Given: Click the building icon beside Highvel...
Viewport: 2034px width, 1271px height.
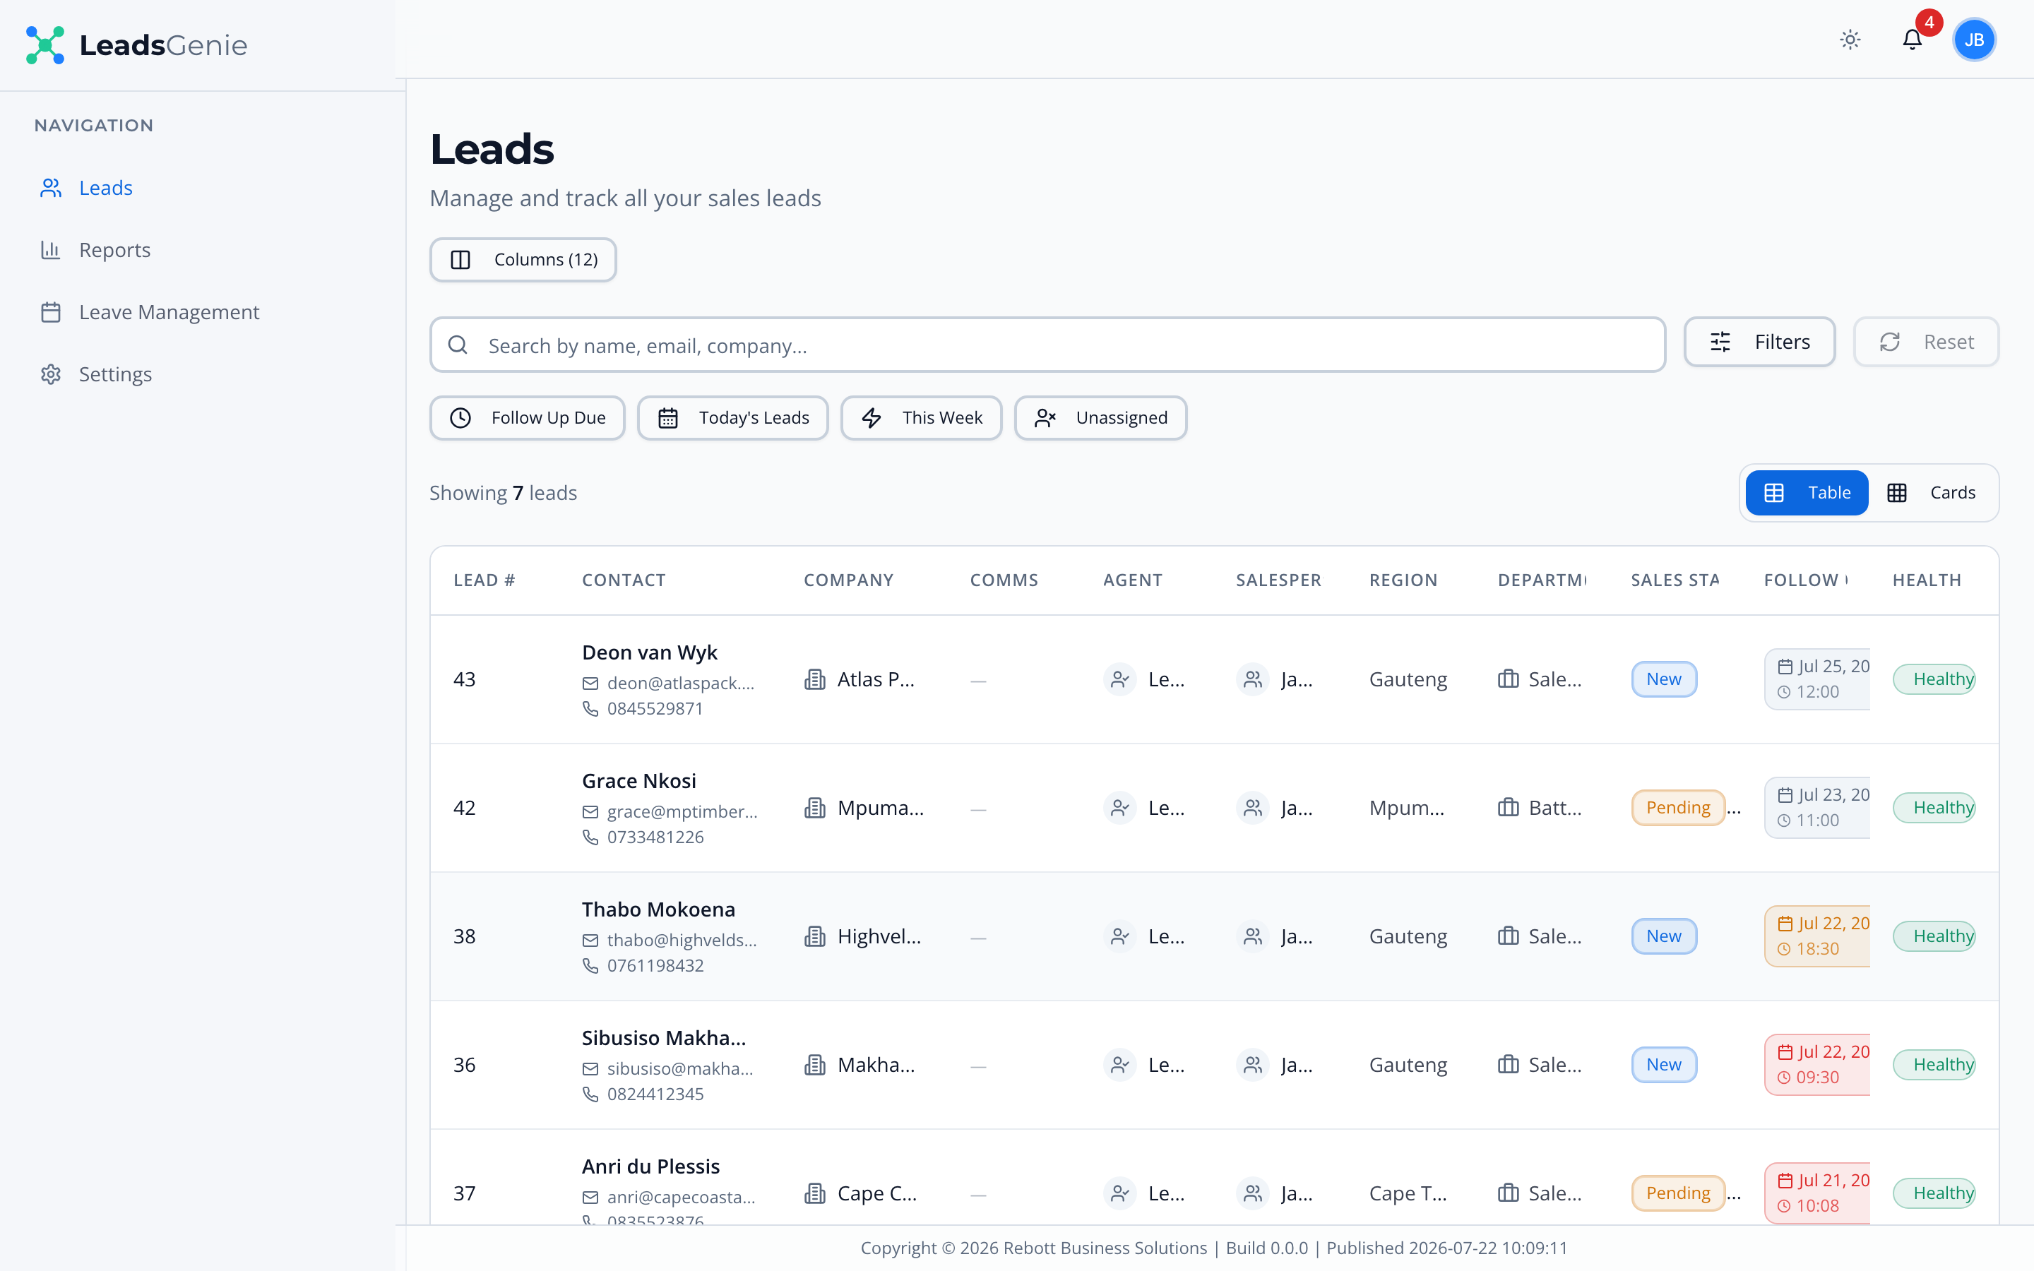Looking at the screenshot, I should (x=814, y=936).
